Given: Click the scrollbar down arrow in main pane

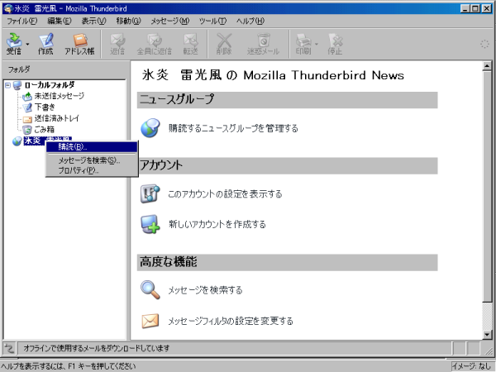Looking at the screenshot, I should (x=487, y=334).
